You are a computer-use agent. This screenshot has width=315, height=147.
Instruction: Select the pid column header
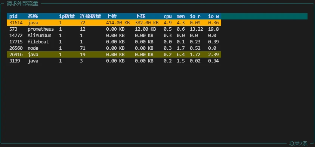(13, 16)
